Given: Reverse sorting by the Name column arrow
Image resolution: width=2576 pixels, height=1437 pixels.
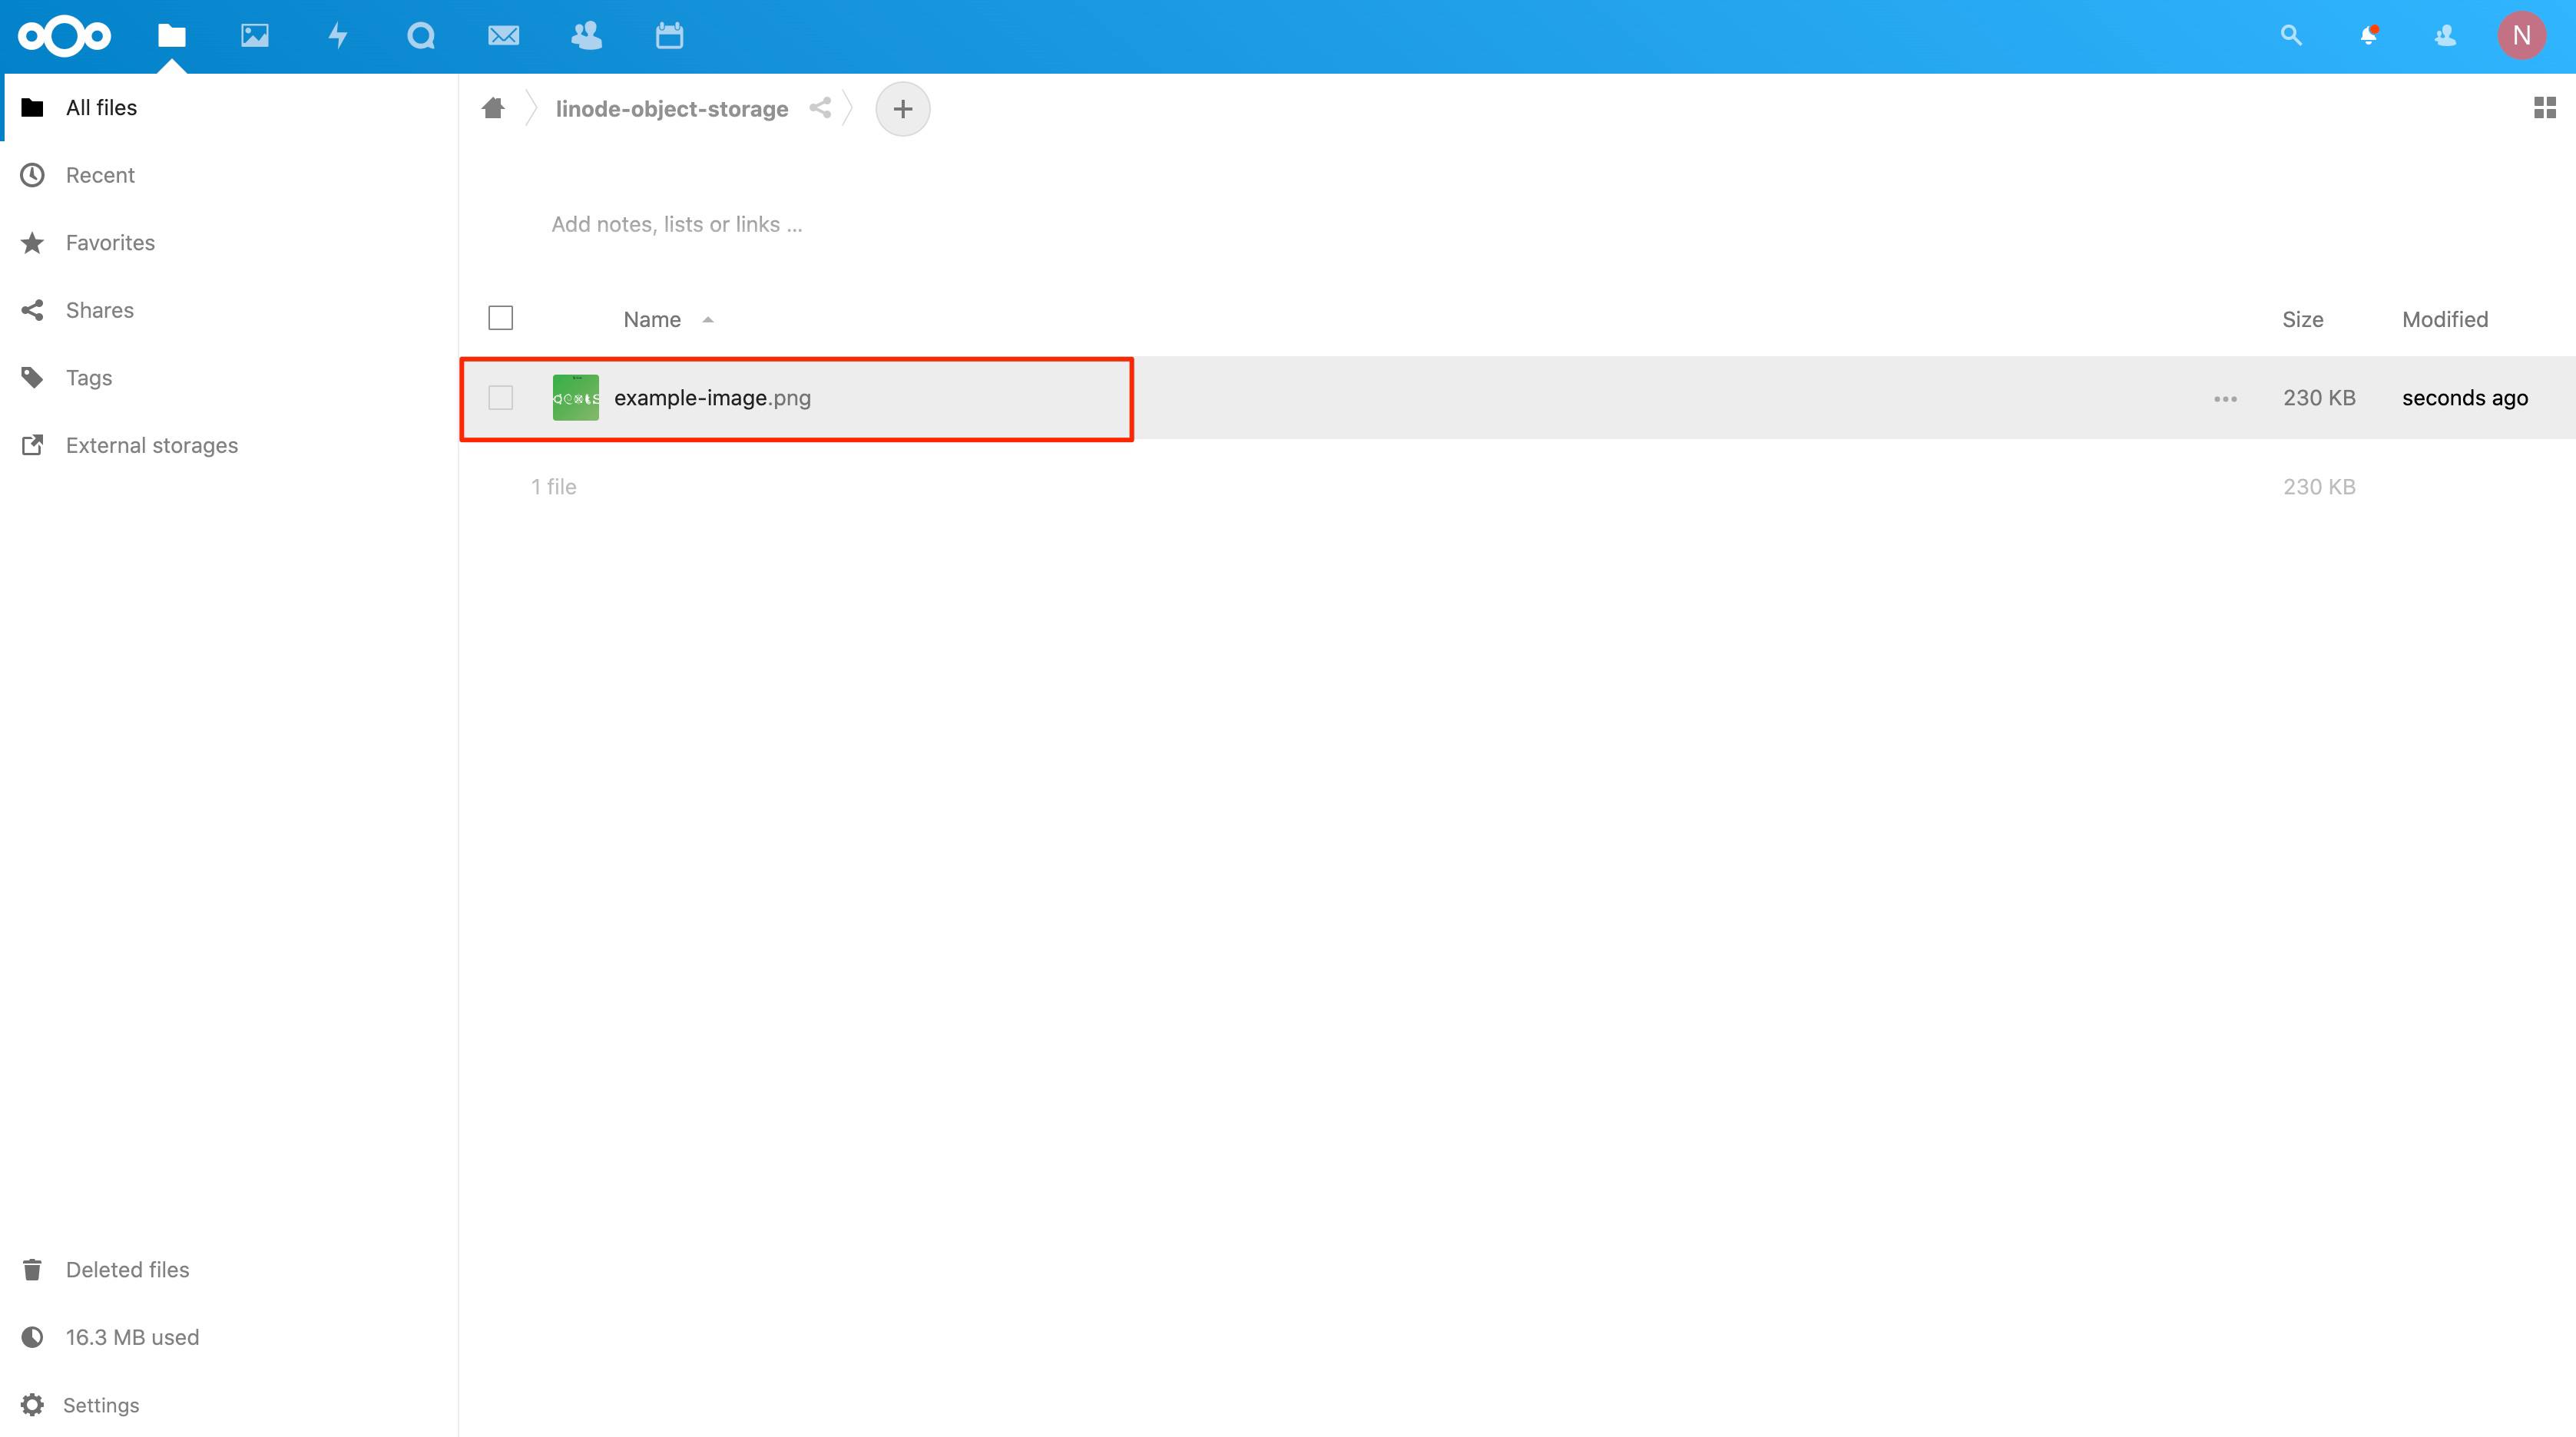Looking at the screenshot, I should [x=708, y=320].
